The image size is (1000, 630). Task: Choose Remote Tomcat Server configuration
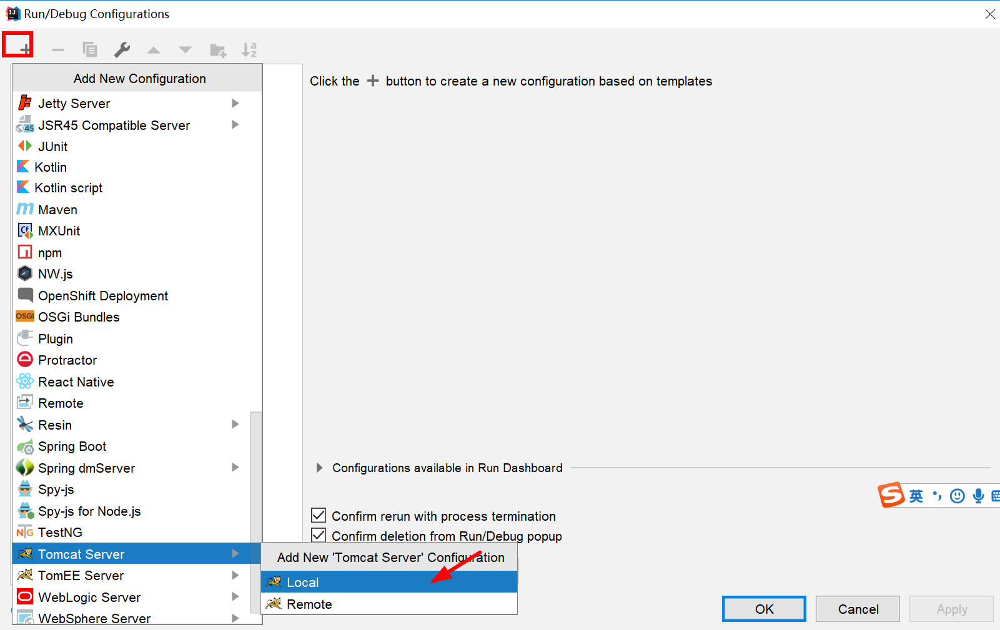tap(389, 604)
